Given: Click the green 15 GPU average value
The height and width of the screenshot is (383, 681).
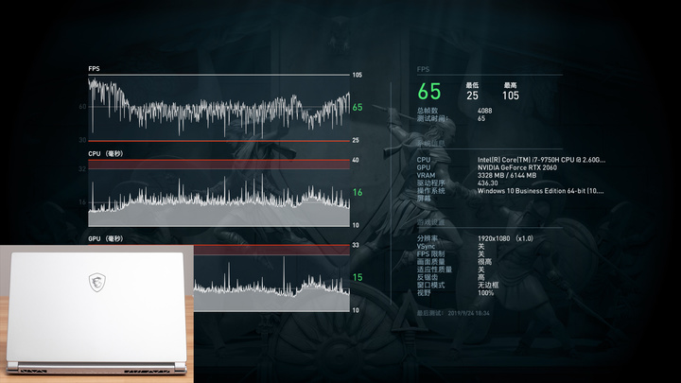Looking at the screenshot, I should (358, 277).
